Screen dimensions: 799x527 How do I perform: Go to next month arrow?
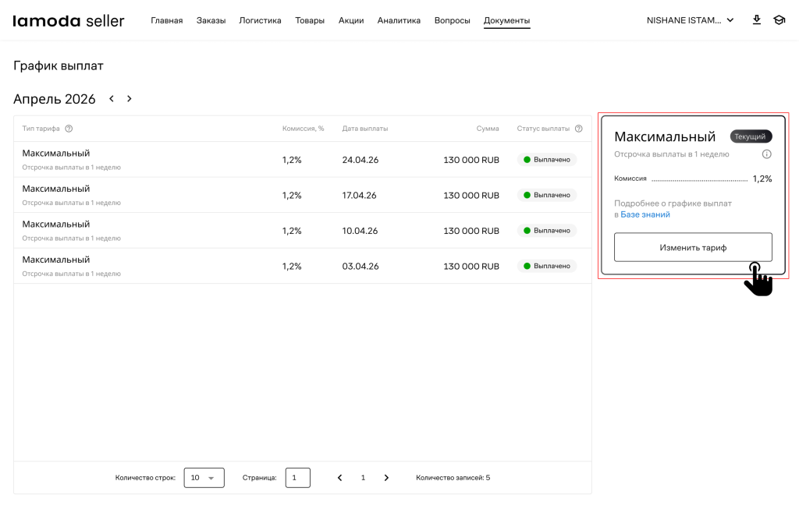point(130,99)
